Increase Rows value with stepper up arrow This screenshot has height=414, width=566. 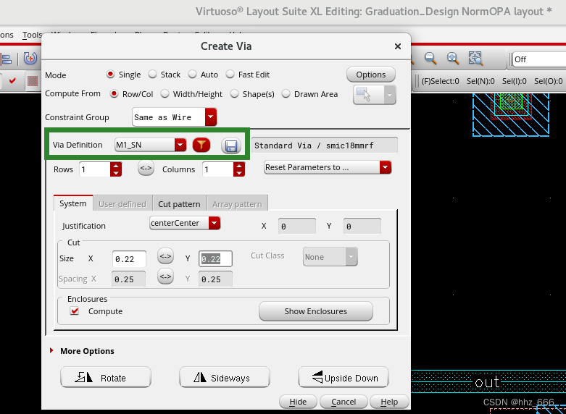coord(115,165)
